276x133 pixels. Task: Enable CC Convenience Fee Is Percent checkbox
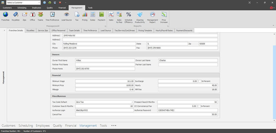coord(199,106)
